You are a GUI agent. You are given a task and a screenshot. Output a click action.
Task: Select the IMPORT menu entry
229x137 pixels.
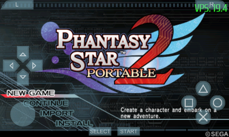coord(57,113)
